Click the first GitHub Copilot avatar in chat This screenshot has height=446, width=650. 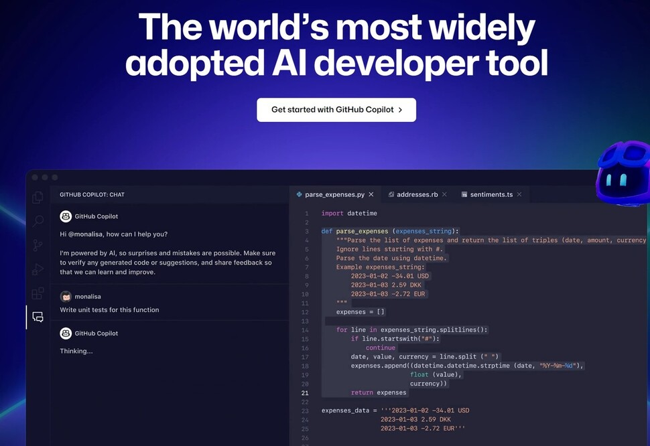tap(66, 216)
